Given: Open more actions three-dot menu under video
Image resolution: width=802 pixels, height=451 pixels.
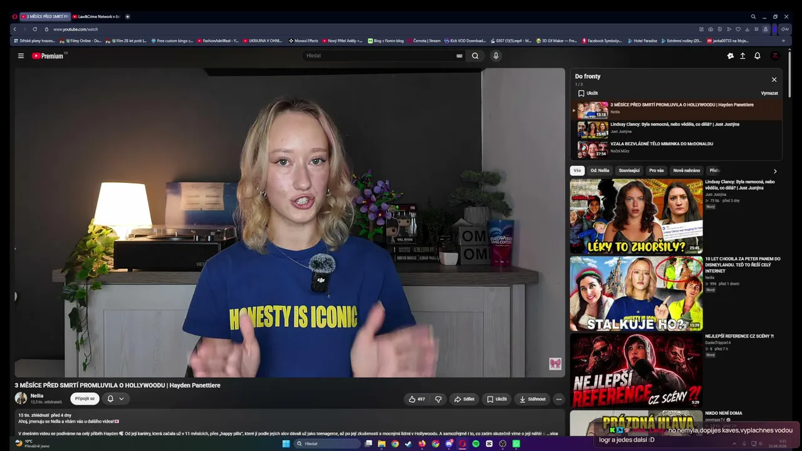Looking at the screenshot, I should (559, 399).
